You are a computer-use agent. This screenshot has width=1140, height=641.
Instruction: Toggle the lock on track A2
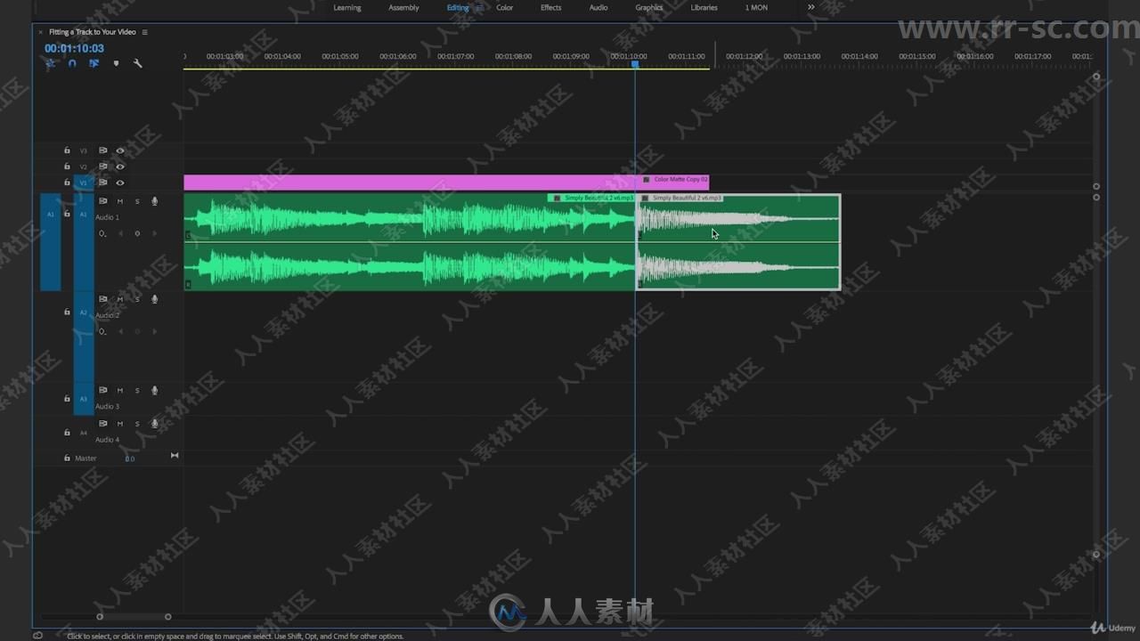67,312
